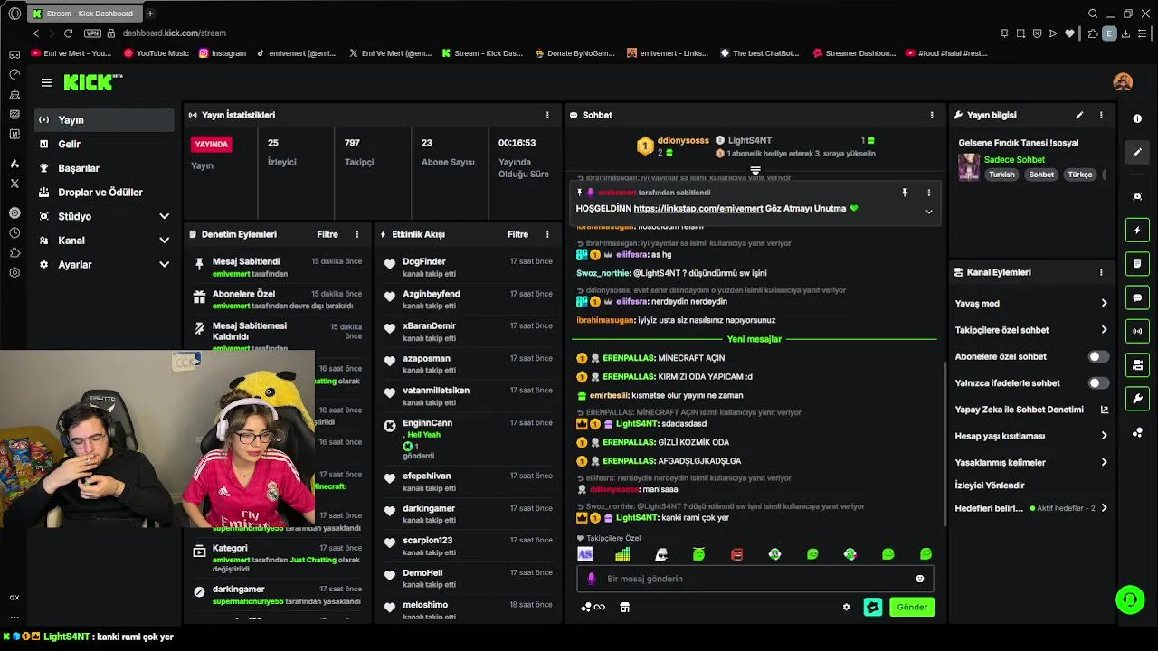
Task: Expand the Kanal sidebar section
Action: click(164, 241)
